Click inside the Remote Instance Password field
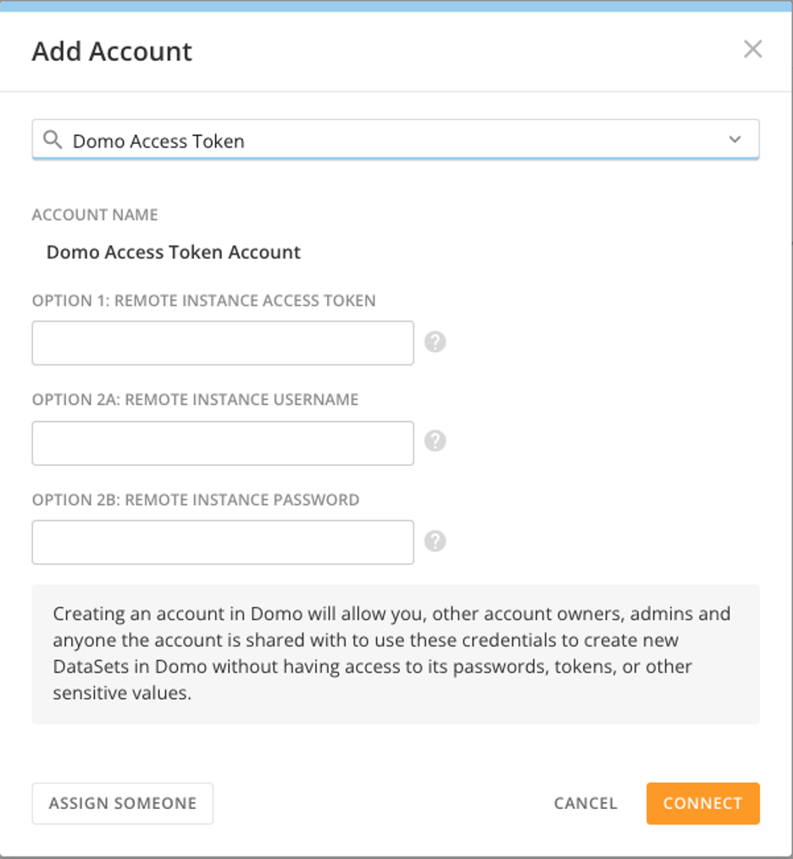The image size is (793, 859). click(x=222, y=540)
